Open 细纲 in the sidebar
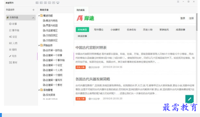200x117 pixels. pos(13,50)
